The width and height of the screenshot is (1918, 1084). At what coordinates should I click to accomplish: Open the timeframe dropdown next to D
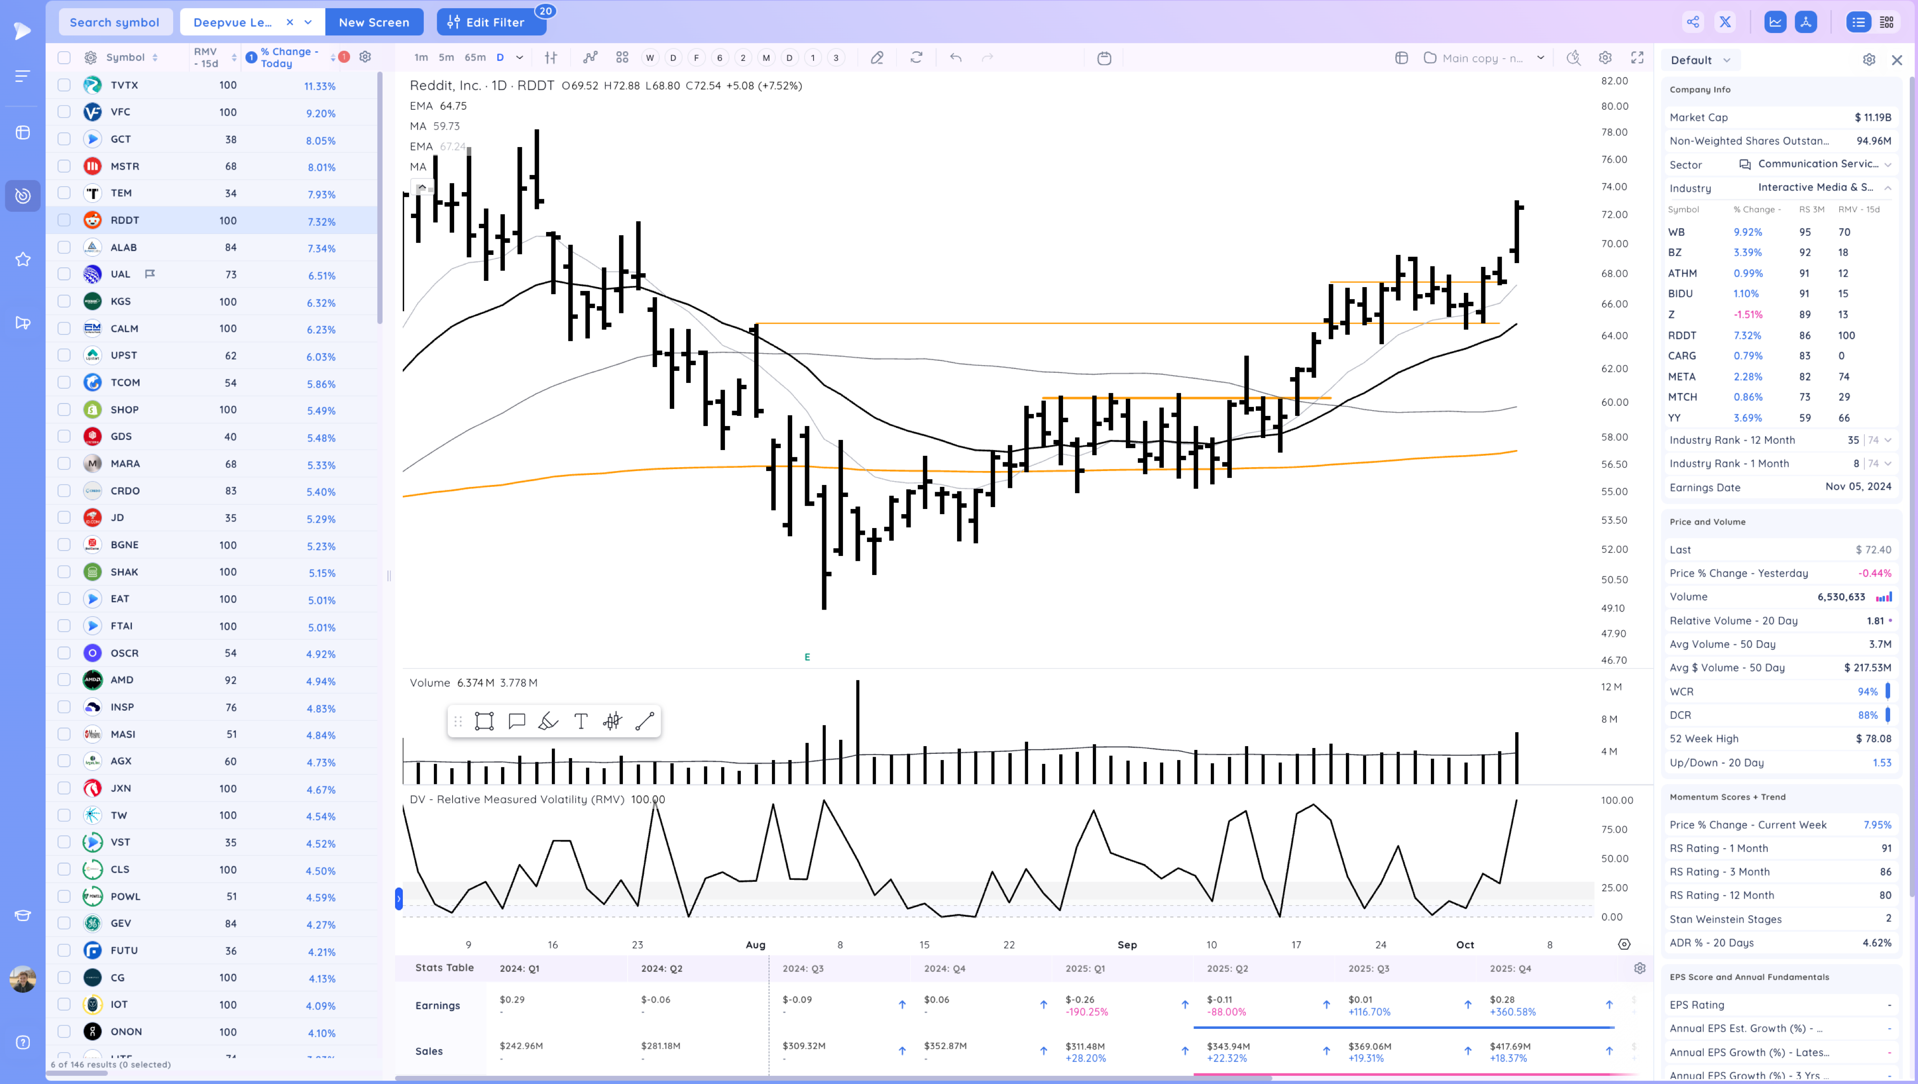tap(519, 58)
